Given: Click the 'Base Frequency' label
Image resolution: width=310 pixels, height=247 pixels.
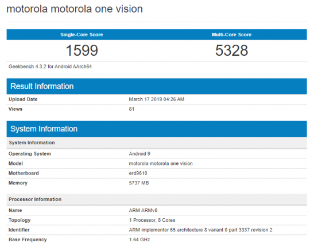Looking at the screenshot, I should pyautogui.click(x=28, y=240).
